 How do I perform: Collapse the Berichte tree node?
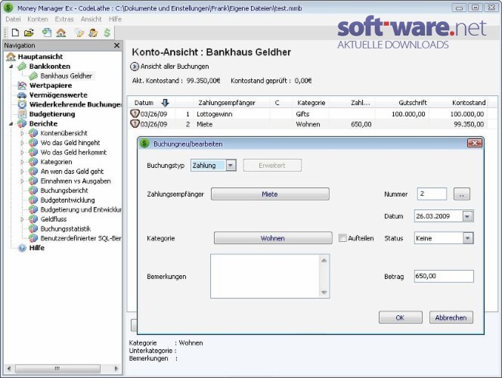tap(11, 124)
